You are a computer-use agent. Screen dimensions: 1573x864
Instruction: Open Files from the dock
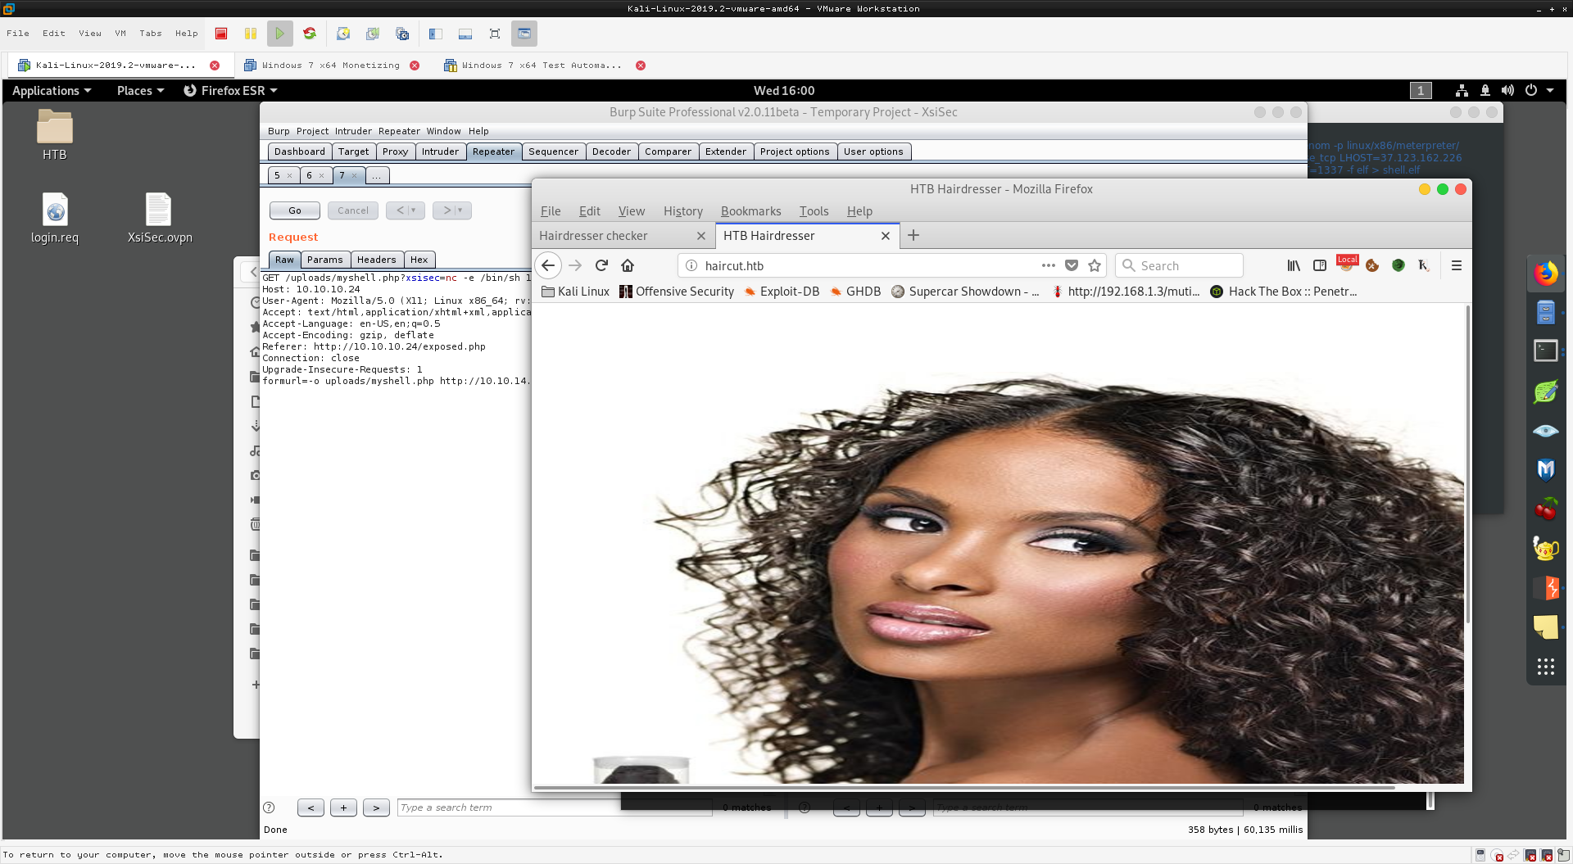[1546, 312]
